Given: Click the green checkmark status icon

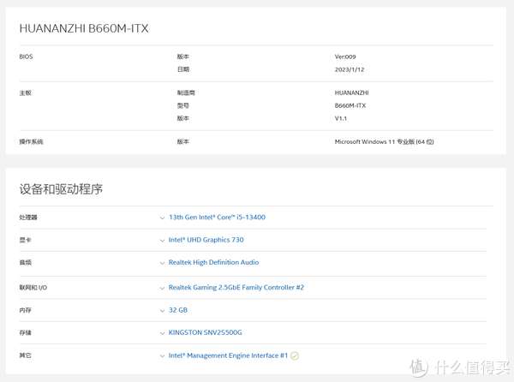Looking at the screenshot, I should tap(295, 355).
